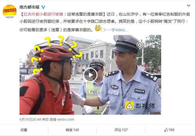Click the video camera icon before 一手video

(x=103, y=30)
